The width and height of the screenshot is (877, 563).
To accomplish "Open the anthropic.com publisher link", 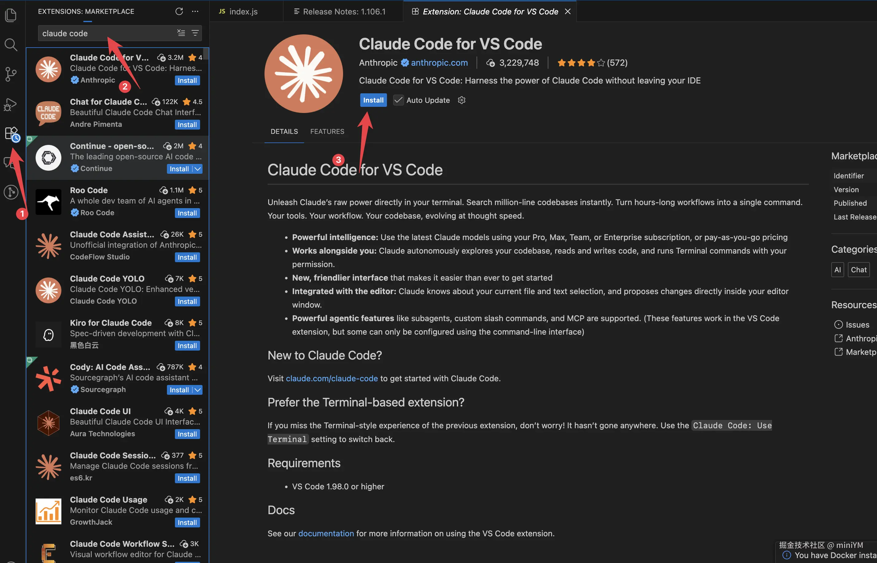I will coord(439,63).
